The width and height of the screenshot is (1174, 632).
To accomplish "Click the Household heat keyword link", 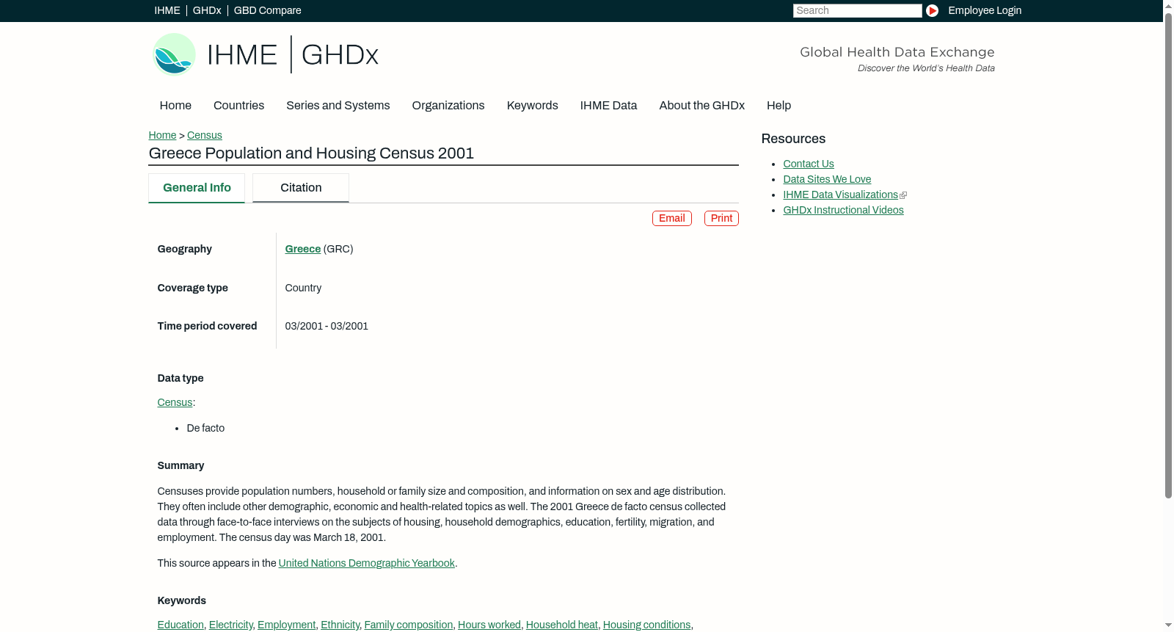I will [x=562, y=625].
